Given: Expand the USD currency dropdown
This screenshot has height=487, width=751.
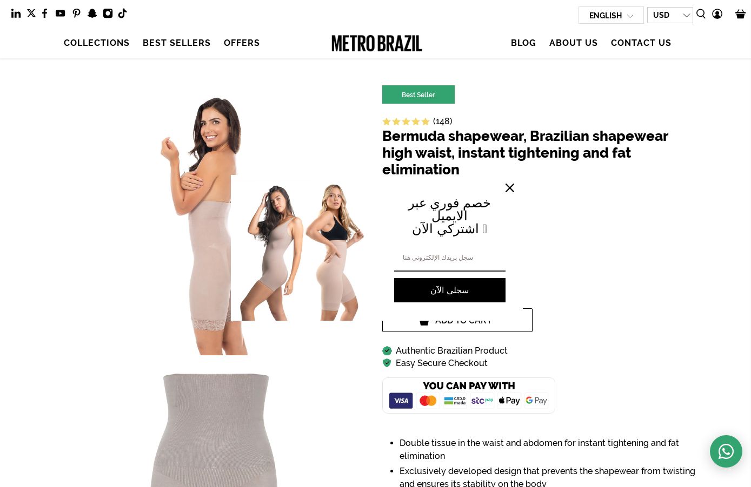Looking at the screenshot, I should (x=670, y=15).
